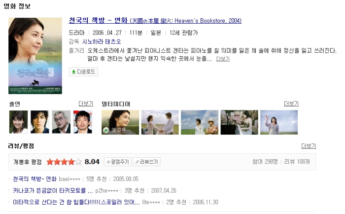
Task: Play the 예고편 trailer thumbnail
Action: [120, 122]
